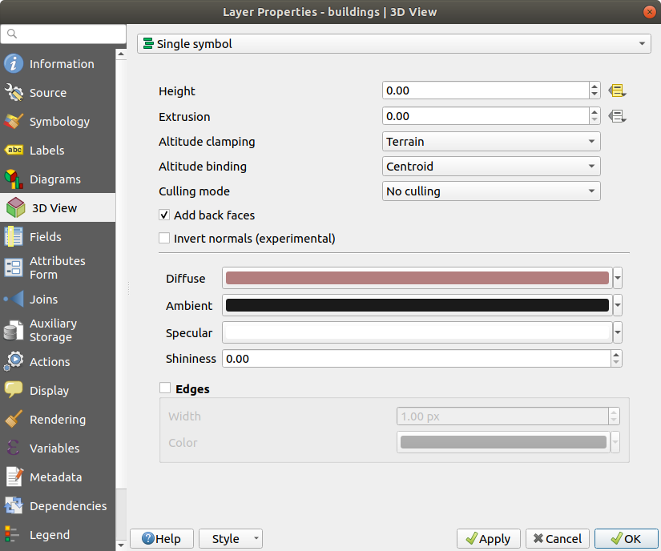Expand the Ambient color menu arrow
Viewport: 661px width, 551px height.
[x=618, y=305]
